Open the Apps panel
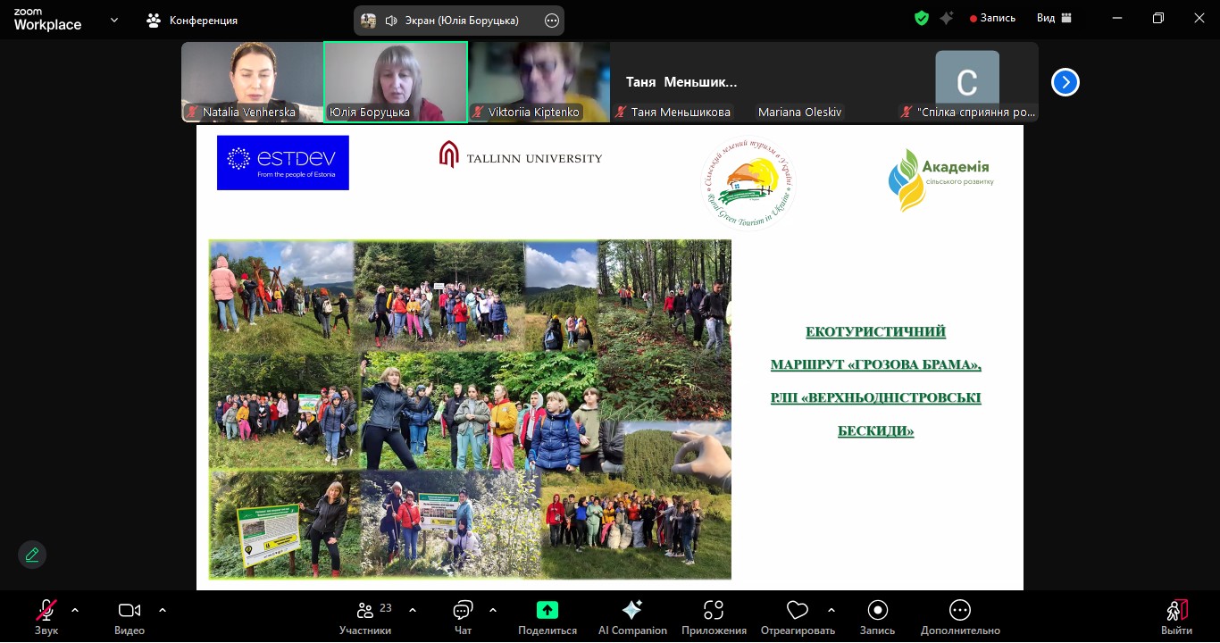The height and width of the screenshot is (643, 1220). click(x=713, y=616)
